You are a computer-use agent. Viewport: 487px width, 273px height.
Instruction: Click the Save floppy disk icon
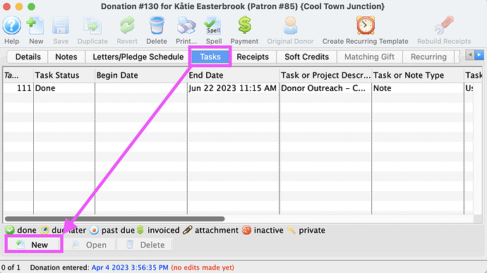click(60, 25)
